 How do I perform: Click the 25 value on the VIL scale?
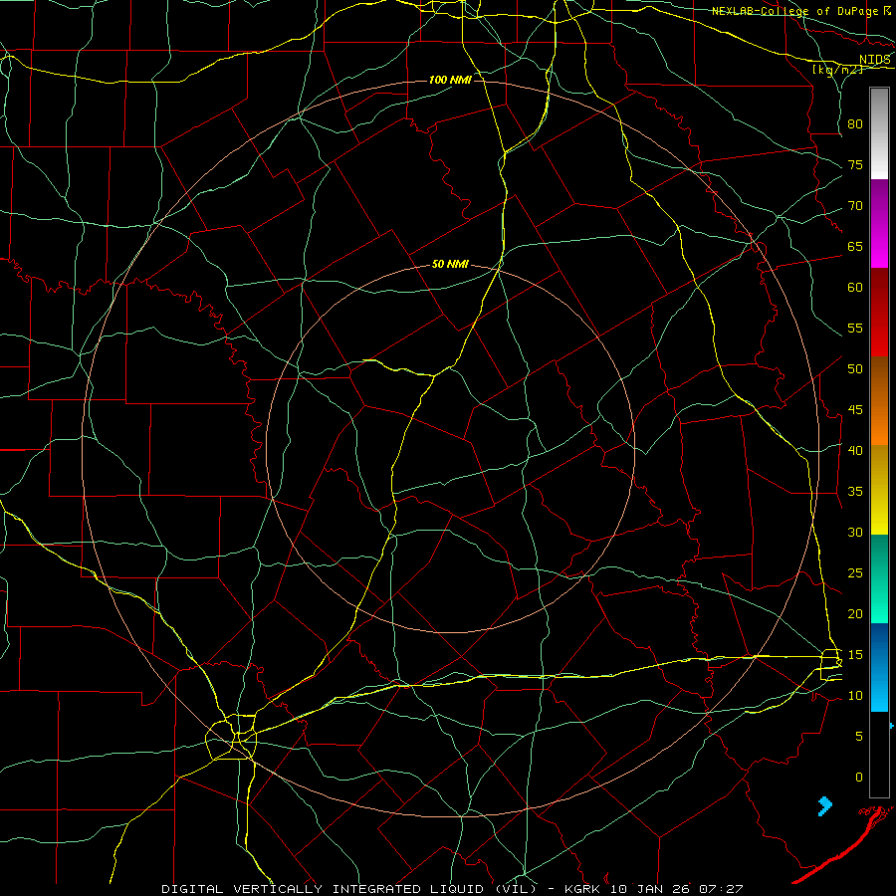click(855, 573)
